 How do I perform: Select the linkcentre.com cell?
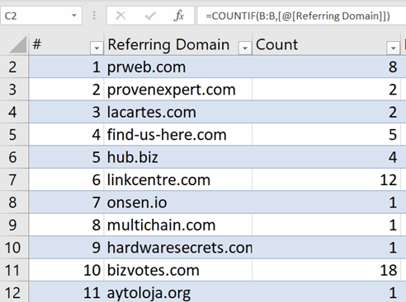(177, 179)
